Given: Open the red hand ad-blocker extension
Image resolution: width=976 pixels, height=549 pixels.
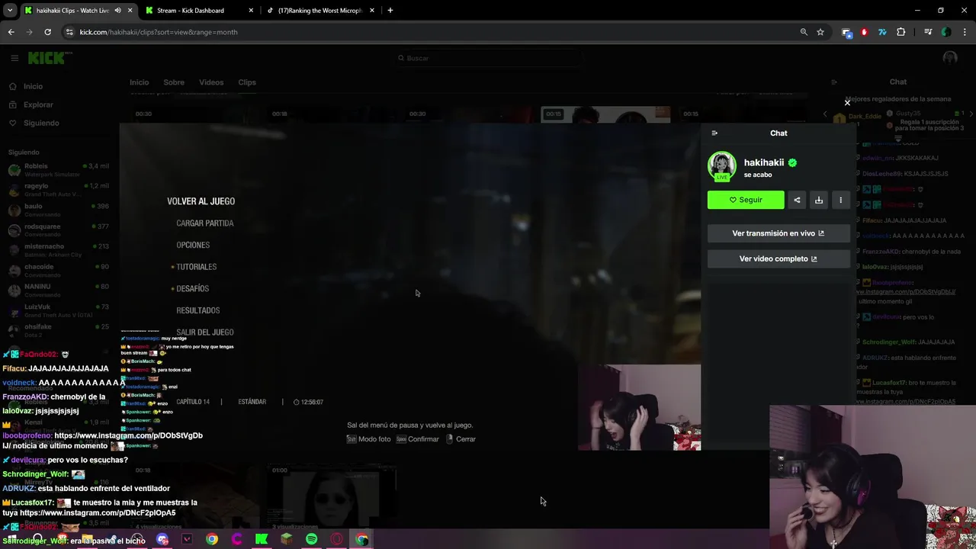Looking at the screenshot, I should pyautogui.click(x=864, y=32).
